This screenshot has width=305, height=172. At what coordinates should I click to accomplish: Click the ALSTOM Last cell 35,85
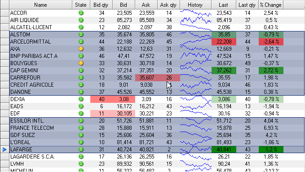(x=224, y=35)
